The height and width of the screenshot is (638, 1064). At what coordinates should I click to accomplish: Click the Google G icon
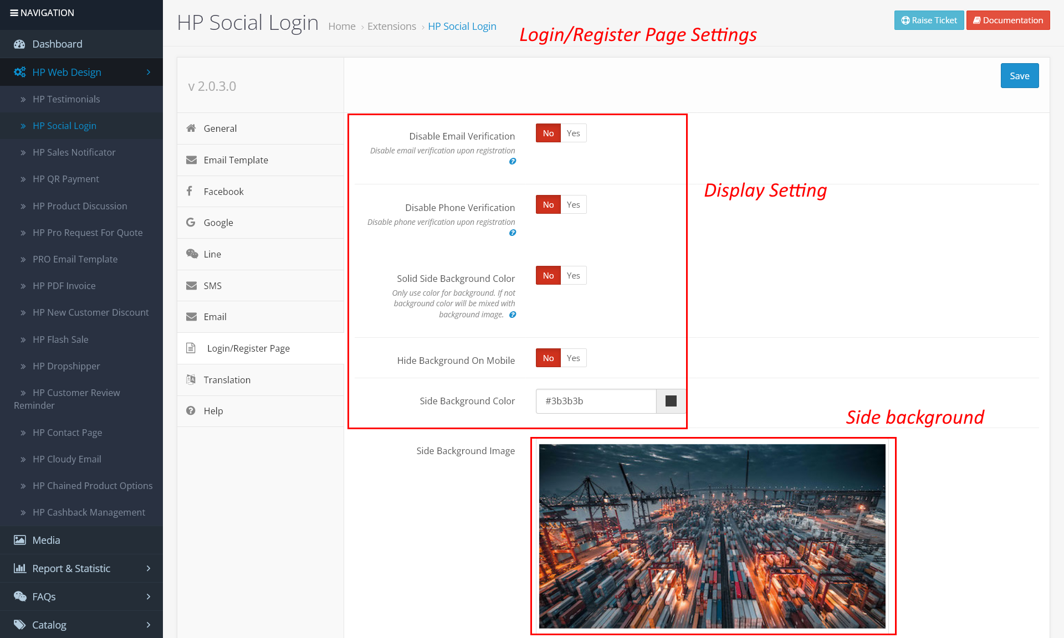click(x=191, y=222)
